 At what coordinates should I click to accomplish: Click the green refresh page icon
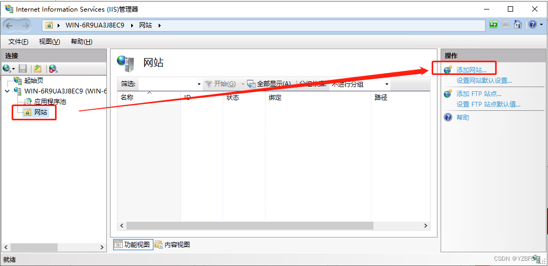coord(493,25)
